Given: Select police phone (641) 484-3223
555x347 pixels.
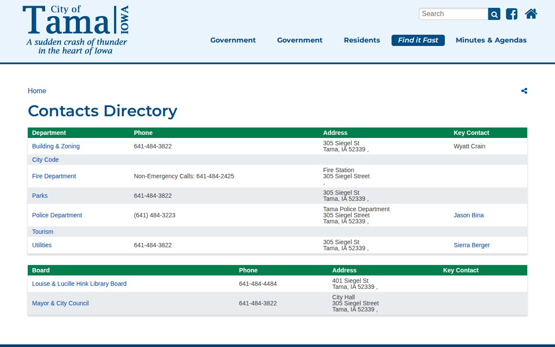Looking at the screenshot, I should 155,215.
